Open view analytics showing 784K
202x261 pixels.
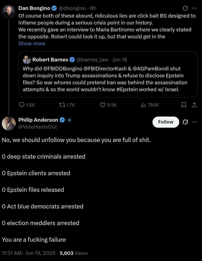[x=143, y=105]
